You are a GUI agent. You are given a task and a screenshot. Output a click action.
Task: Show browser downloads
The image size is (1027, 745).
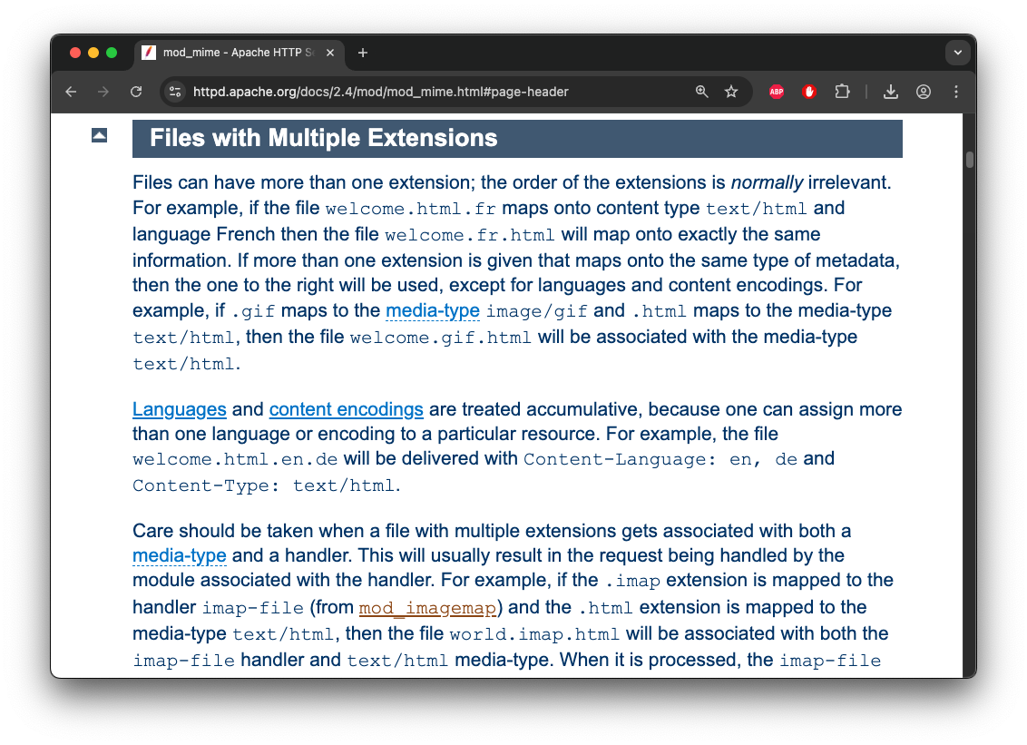tap(891, 92)
